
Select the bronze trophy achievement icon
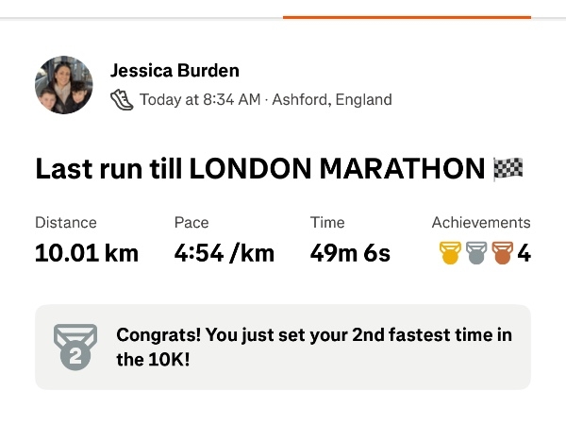tap(502, 253)
